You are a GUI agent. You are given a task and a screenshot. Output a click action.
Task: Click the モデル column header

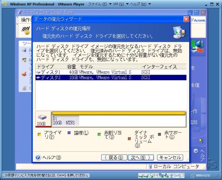pos(110,67)
